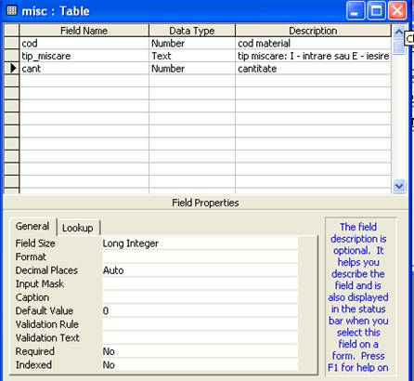Click the scroll-down arrow of the field grid

coord(399,187)
